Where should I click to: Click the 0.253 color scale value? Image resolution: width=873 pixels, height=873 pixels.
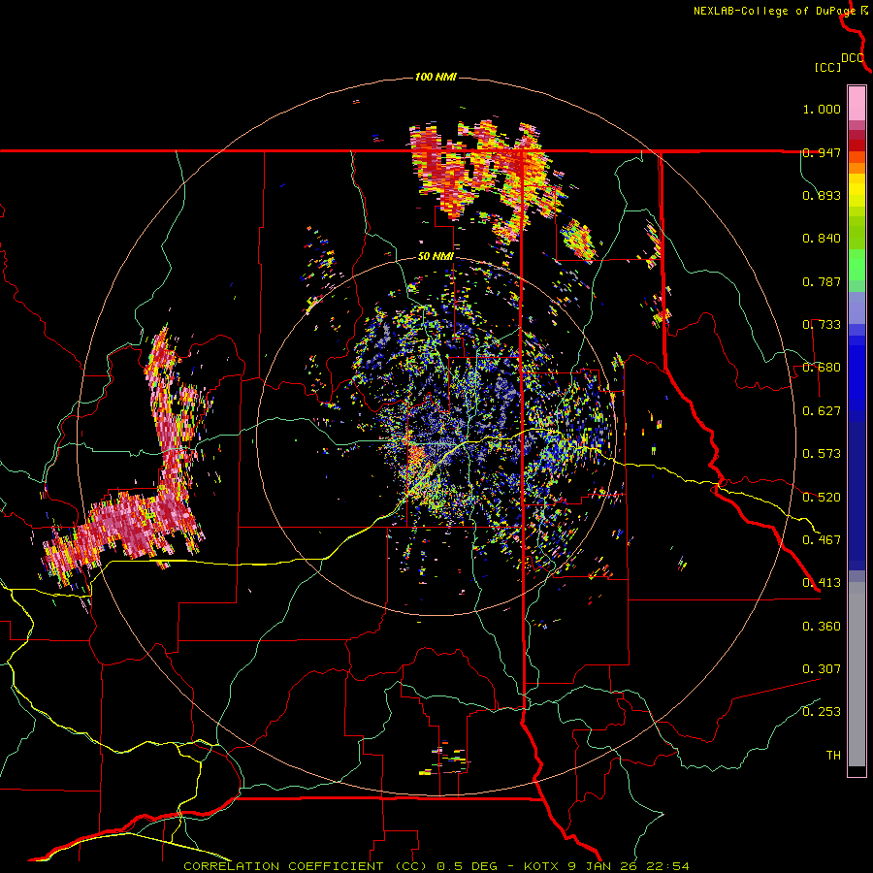pyautogui.click(x=822, y=712)
